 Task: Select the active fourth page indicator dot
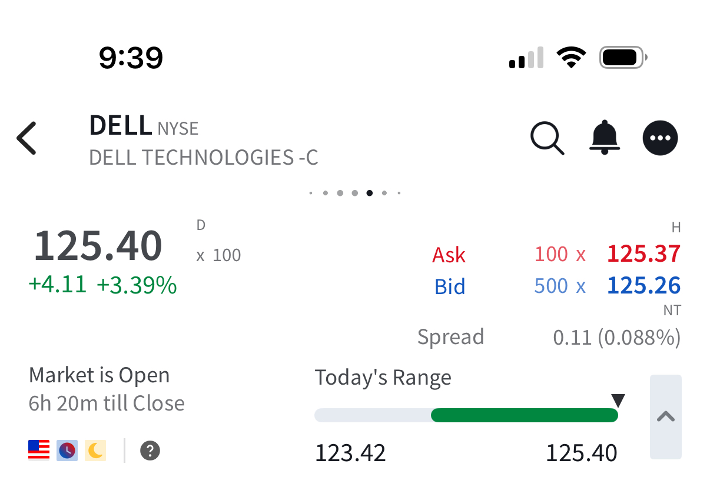point(369,193)
